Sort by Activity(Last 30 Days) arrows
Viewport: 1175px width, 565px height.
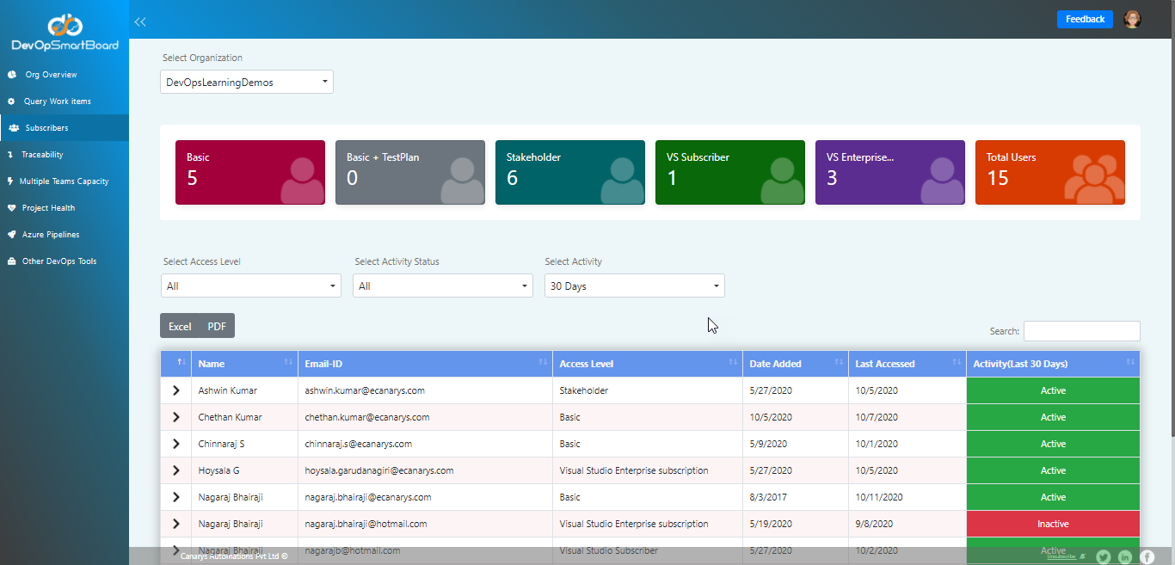(1130, 363)
